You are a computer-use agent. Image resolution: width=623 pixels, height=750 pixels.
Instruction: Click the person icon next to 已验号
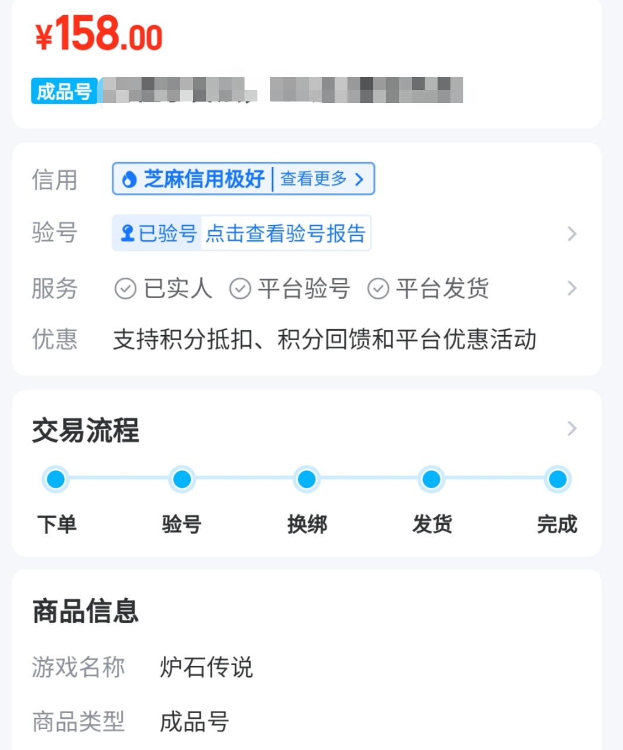[x=127, y=233]
